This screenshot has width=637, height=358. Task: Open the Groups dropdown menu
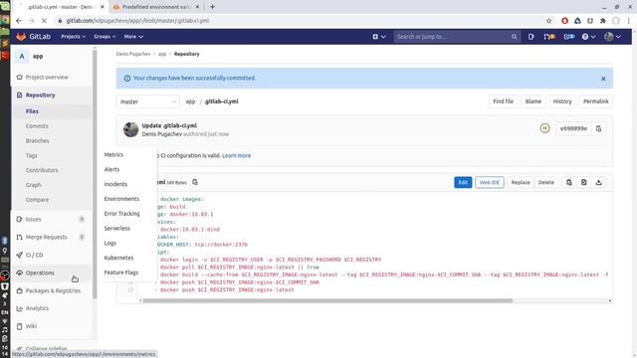point(105,37)
